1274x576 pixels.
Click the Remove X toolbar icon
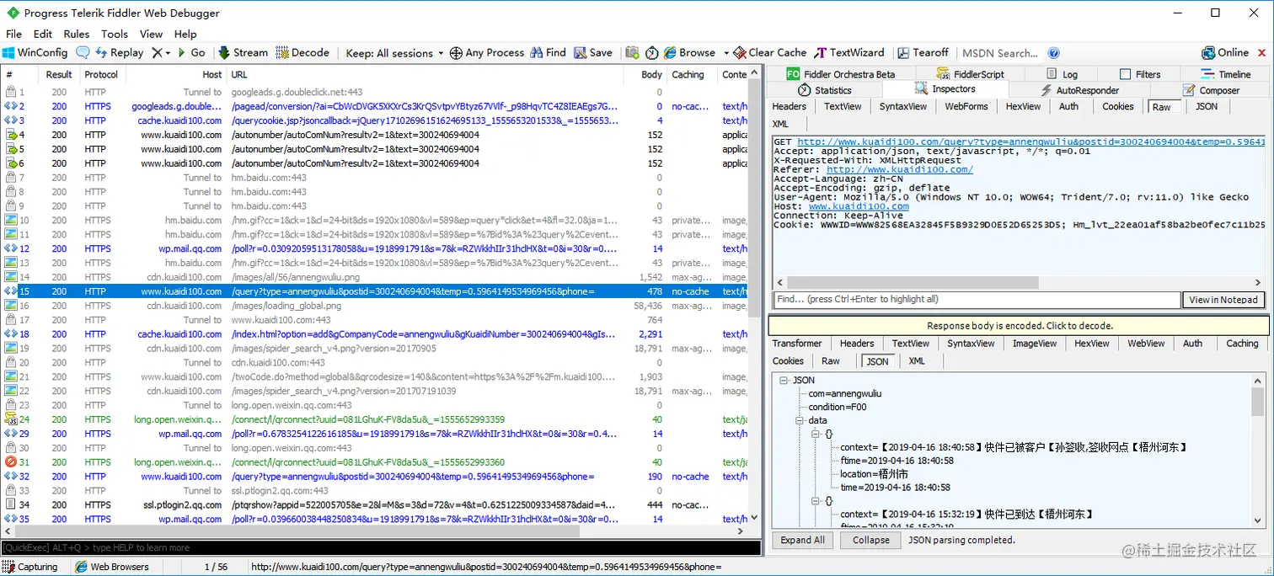pos(156,52)
